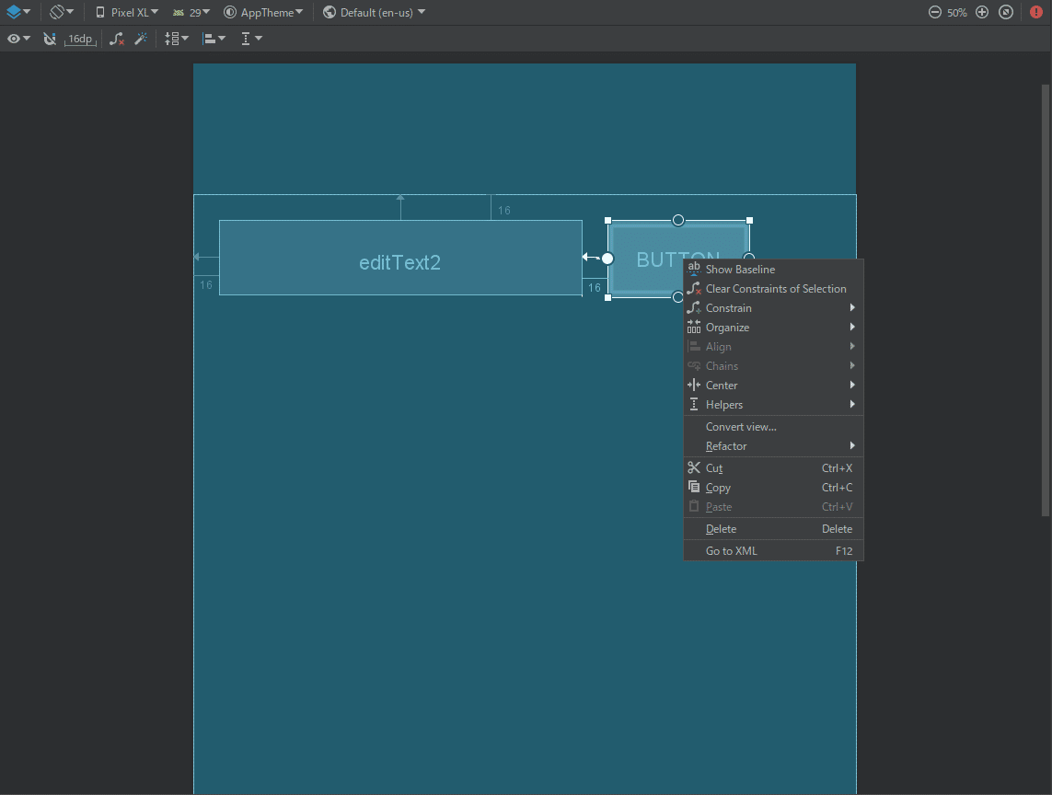Open the pack distribute toolbar dropdown

177,39
